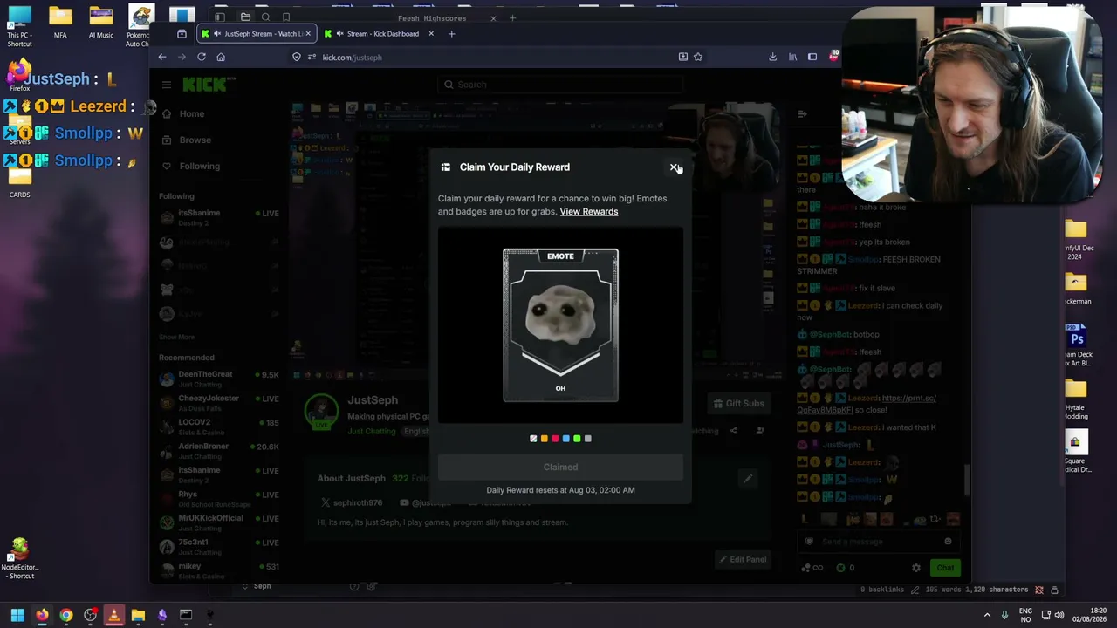
Task: Open File Explorer from the taskbar
Action: (x=138, y=615)
